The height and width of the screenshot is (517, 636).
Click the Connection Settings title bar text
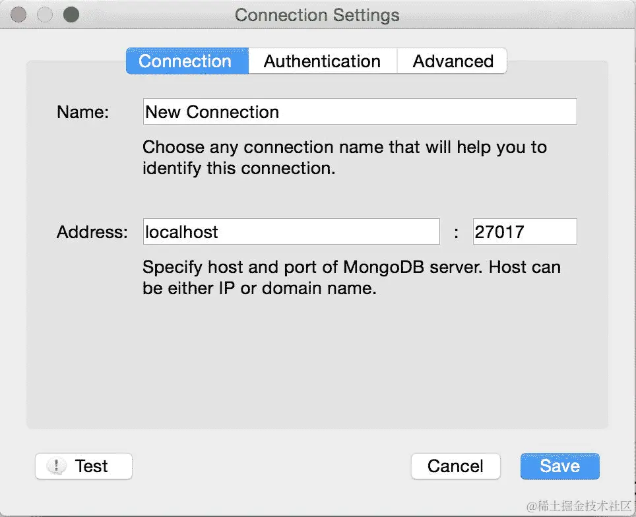click(317, 15)
